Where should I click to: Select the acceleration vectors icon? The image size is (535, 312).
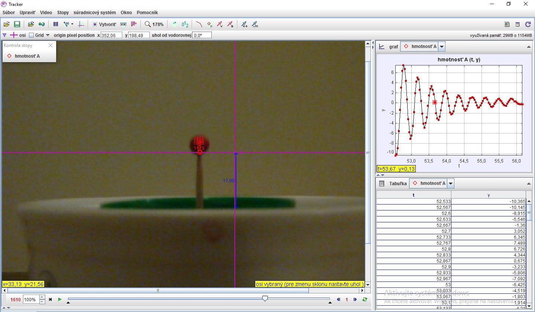tap(231, 24)
